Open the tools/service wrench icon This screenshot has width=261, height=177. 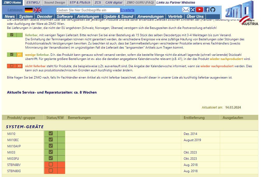tap(193, 10)
